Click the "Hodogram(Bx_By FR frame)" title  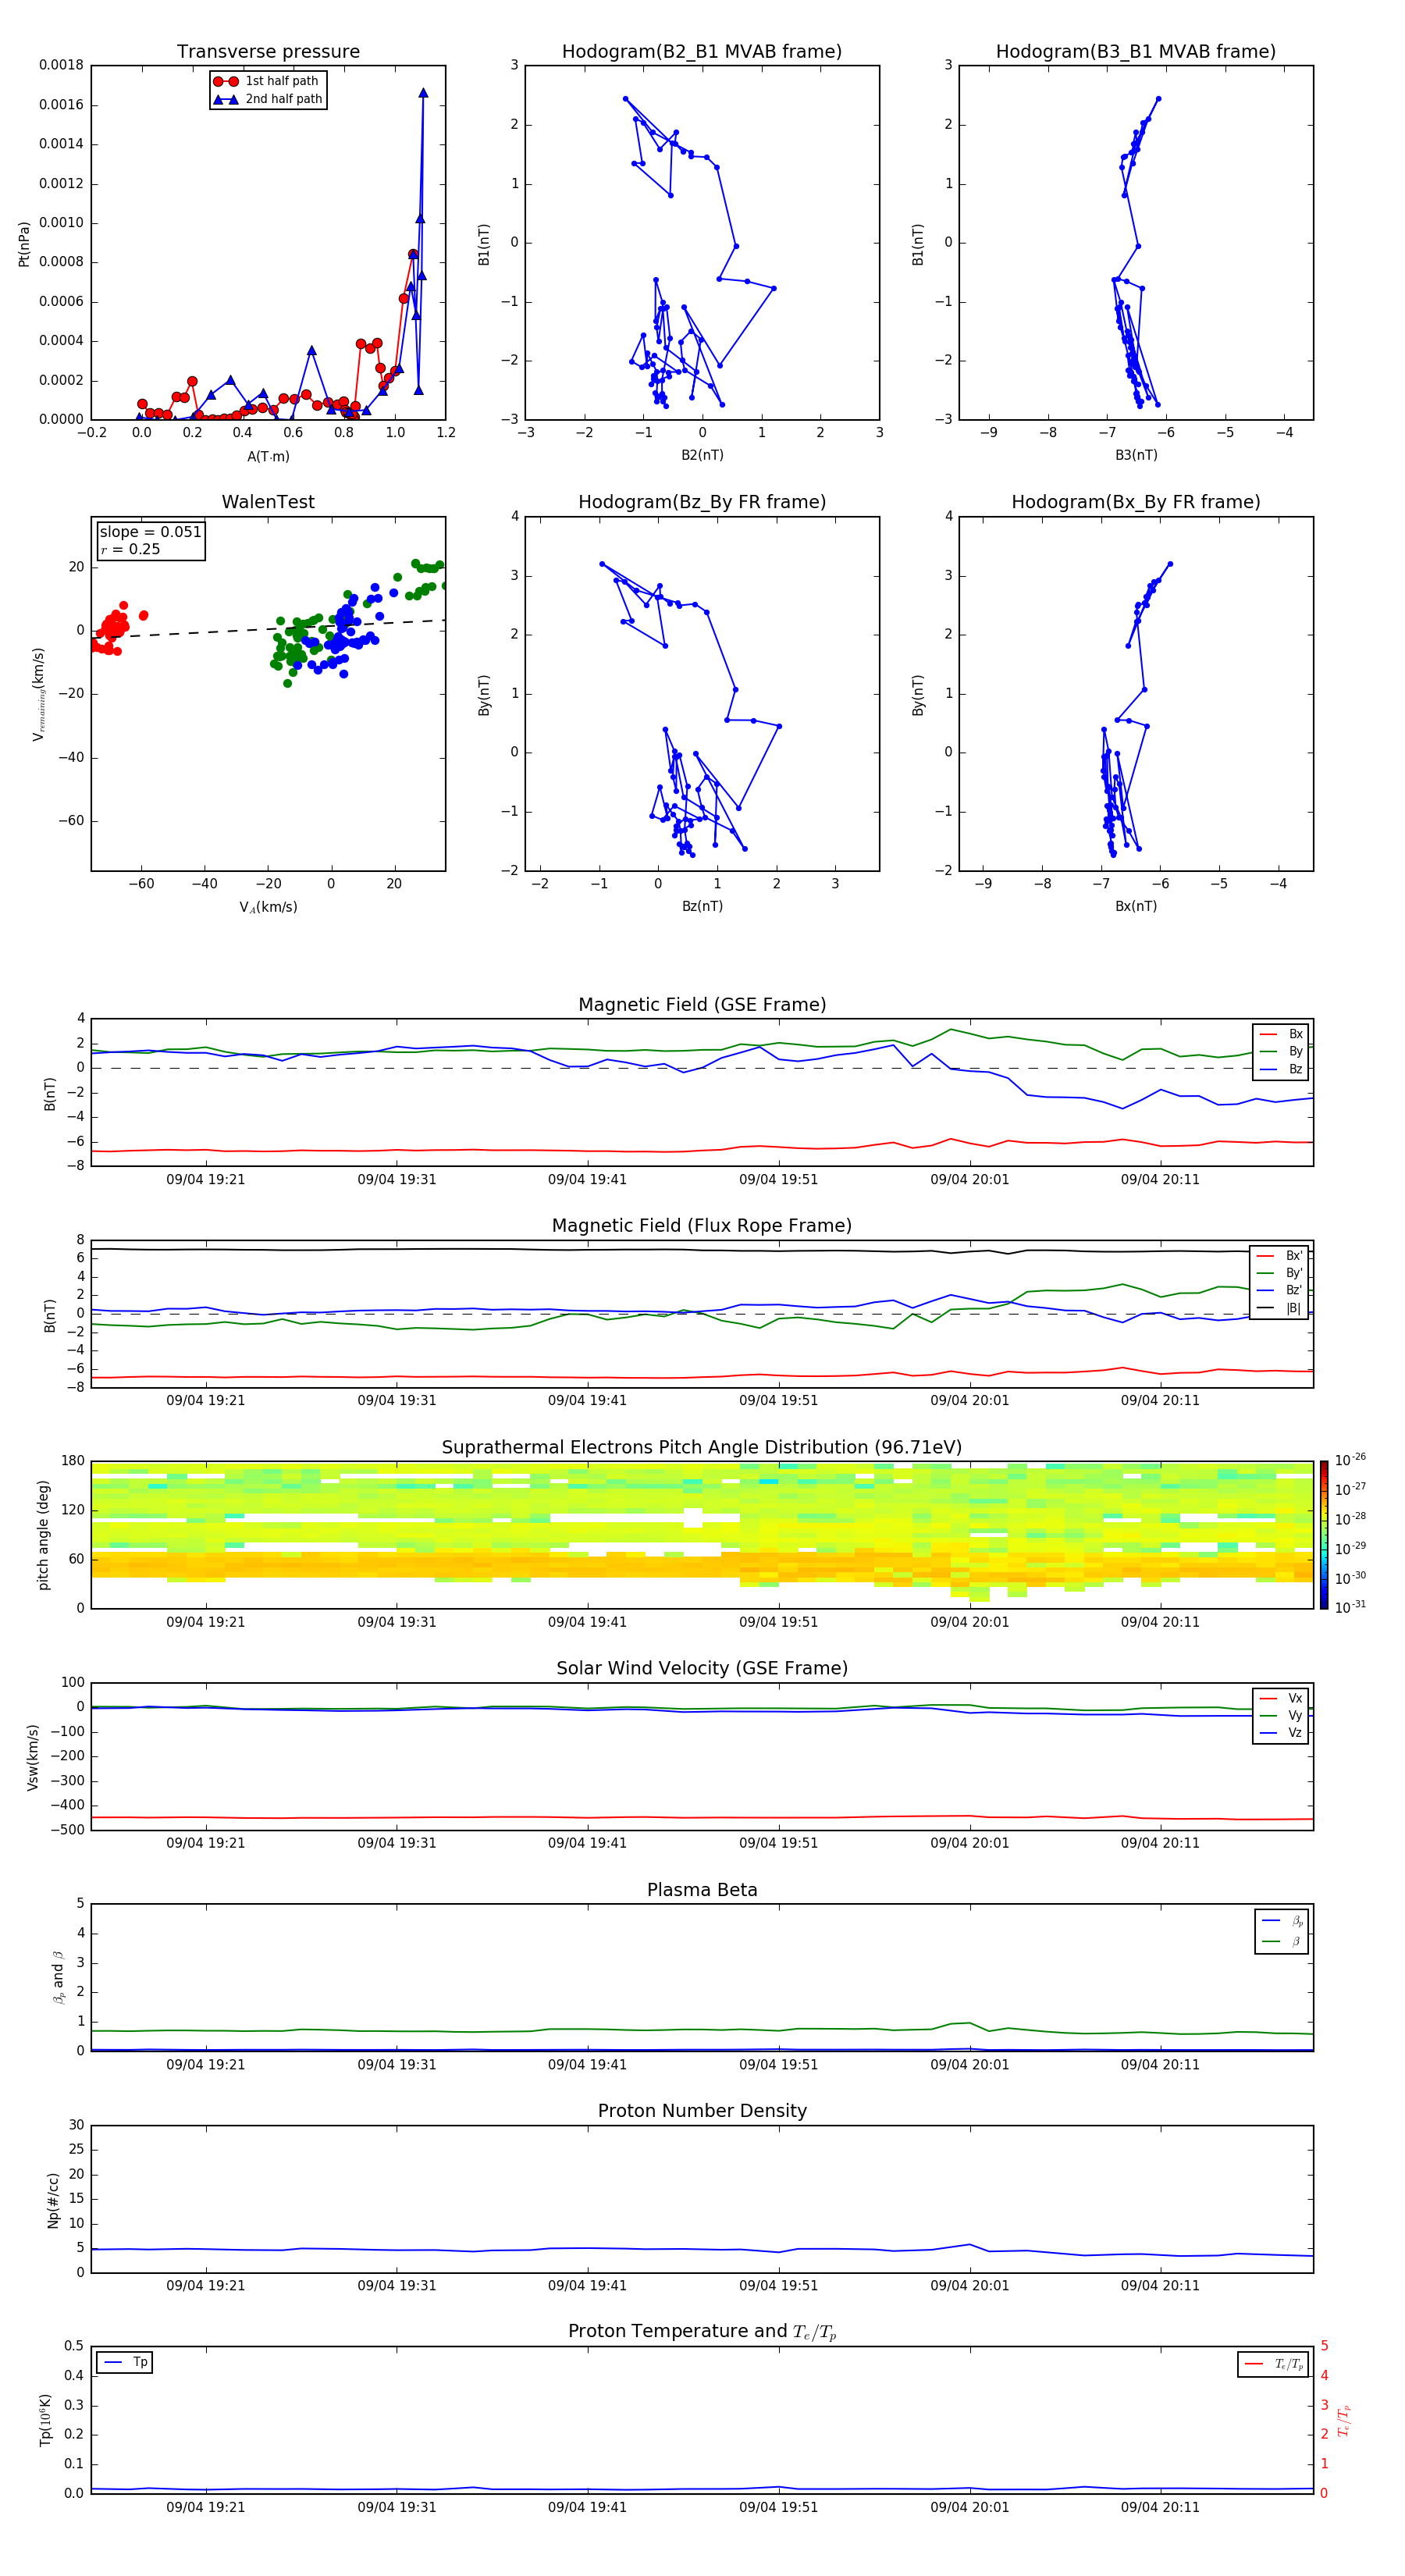coord(1136,502)
